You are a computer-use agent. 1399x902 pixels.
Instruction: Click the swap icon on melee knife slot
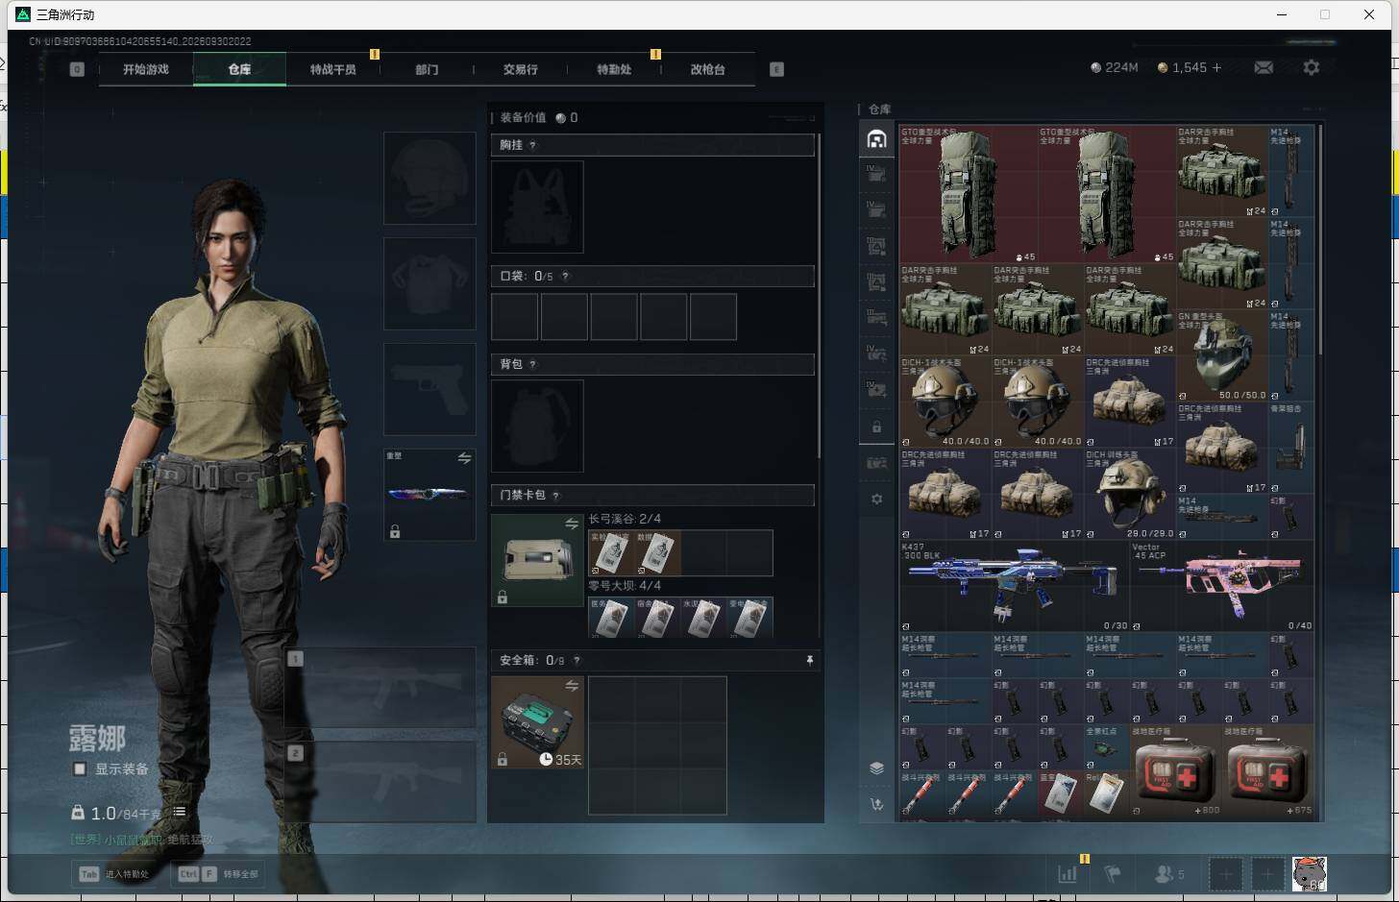(464, 458)
